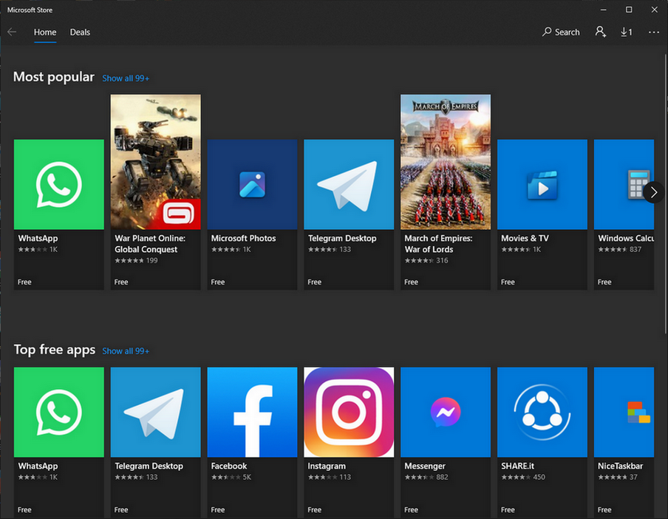This screenshot has height=519, width=668.
Task: Click 'March of Empires: War of Lords' title
Action: (x=438, y=244)
